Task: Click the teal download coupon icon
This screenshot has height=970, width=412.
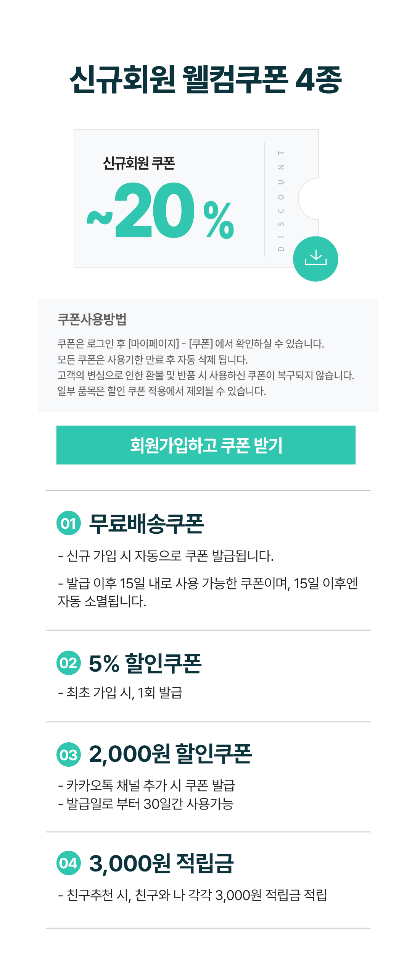Action: [x=315, y=259]
